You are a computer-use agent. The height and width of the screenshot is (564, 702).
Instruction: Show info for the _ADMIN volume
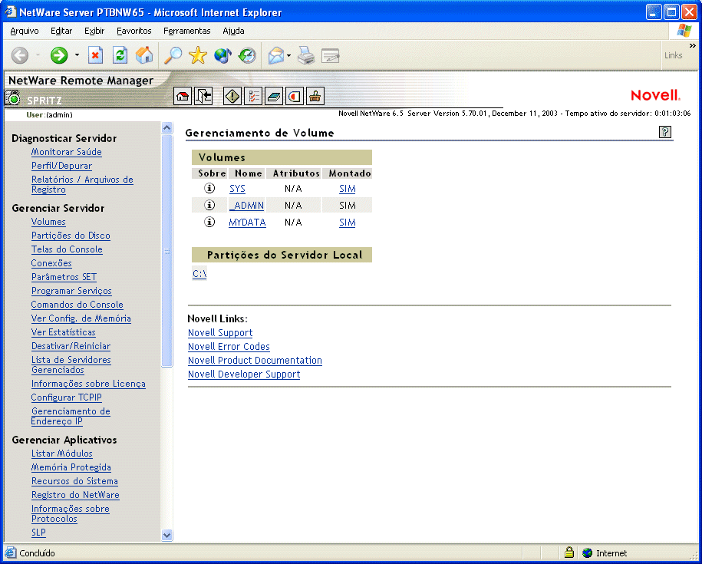click(x=209, y=205)
